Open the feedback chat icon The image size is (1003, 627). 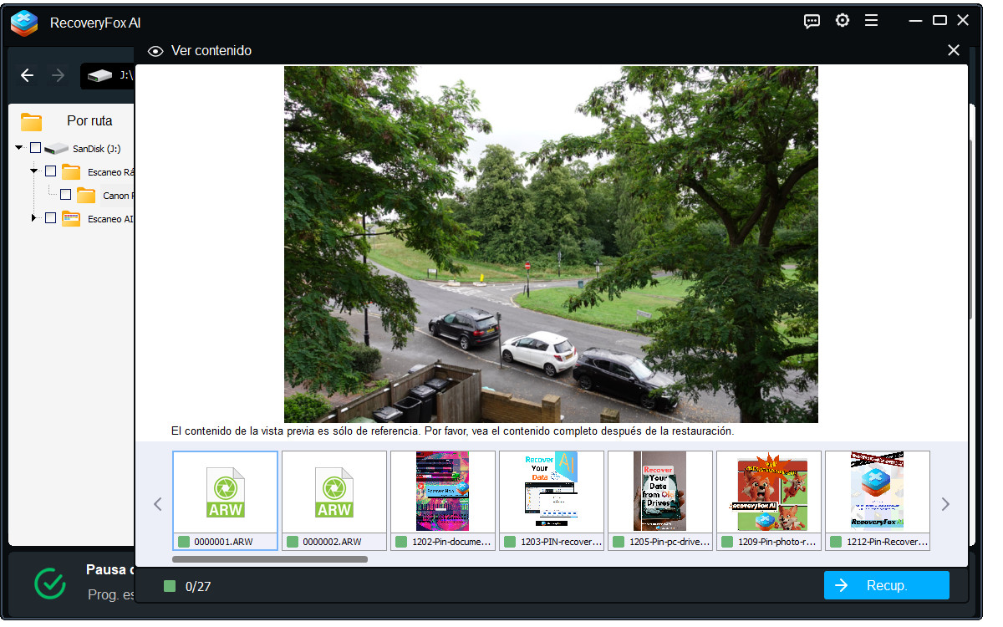[x=811, y=22]
